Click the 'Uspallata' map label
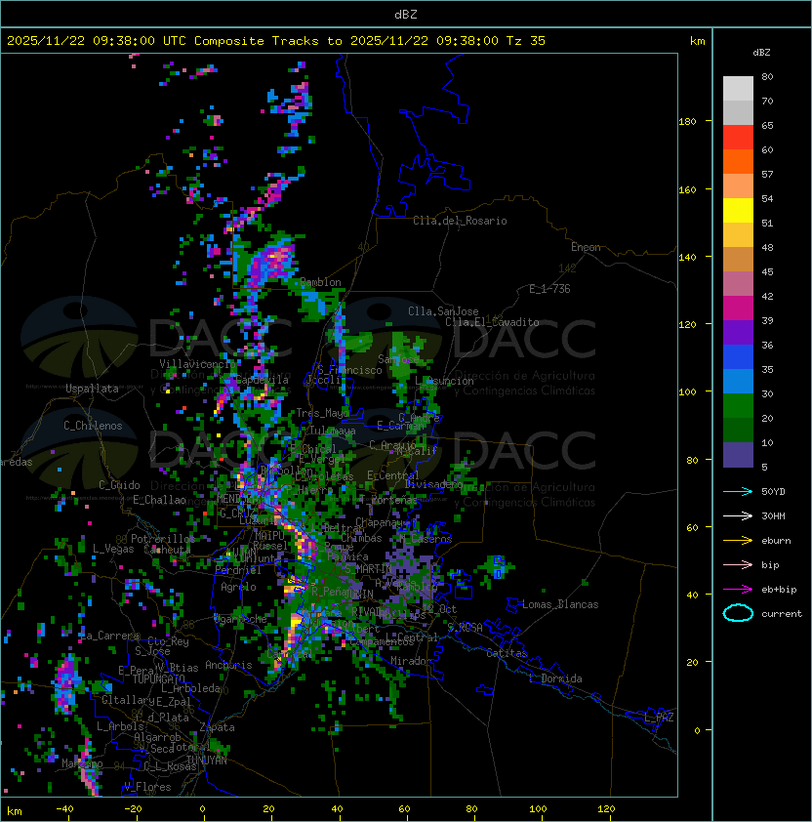 click(92, 389)
